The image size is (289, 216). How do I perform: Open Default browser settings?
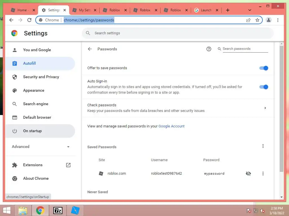[x=40, y=117]
